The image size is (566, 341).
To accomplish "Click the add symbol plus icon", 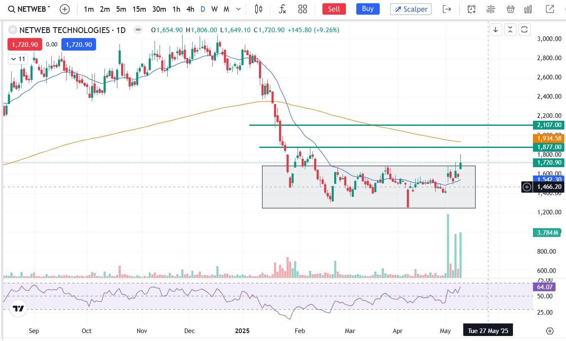I will tap(65, 9).
